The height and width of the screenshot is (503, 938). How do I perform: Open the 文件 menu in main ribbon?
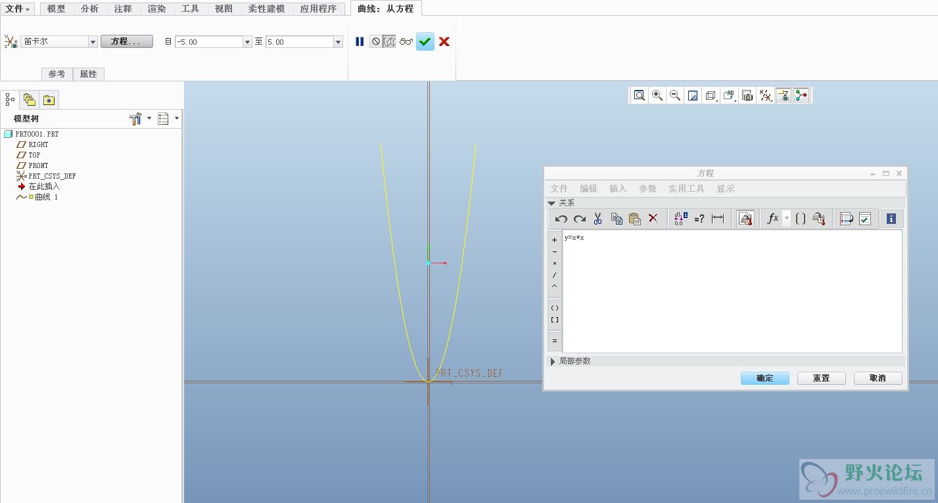[x=18, y=9]
